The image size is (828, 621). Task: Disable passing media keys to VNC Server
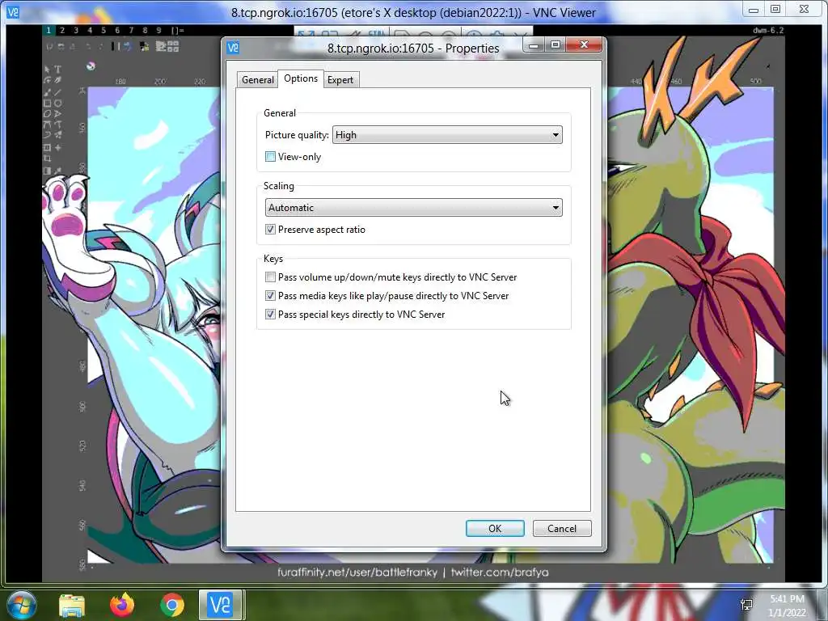(x=270, y=296)
